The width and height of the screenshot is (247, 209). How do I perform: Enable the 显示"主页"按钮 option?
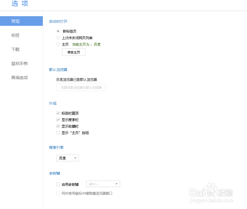[58, 133]
